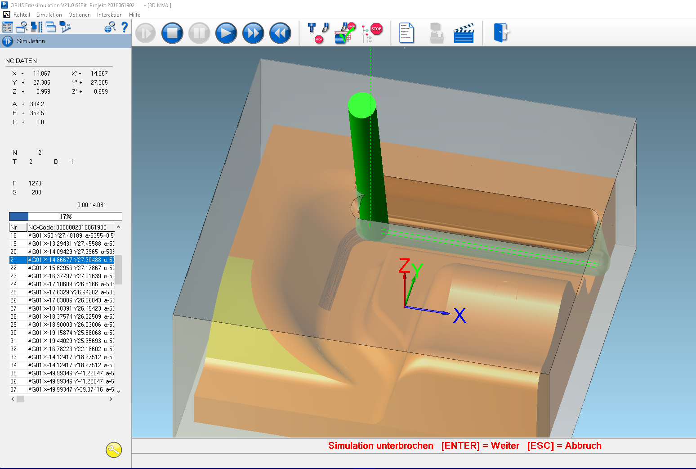Click the NC list horizontal scrollbar thumb
The width and height of the screenshot is (696, 469).
coord(20,399)
